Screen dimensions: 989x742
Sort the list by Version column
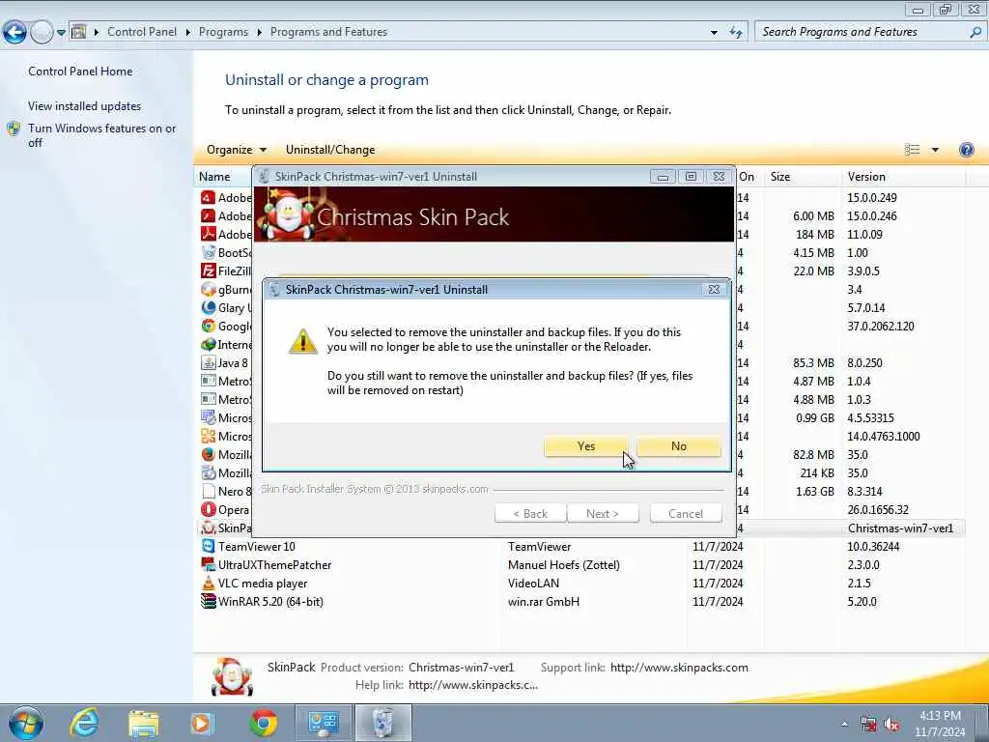(x=866, y=177)
